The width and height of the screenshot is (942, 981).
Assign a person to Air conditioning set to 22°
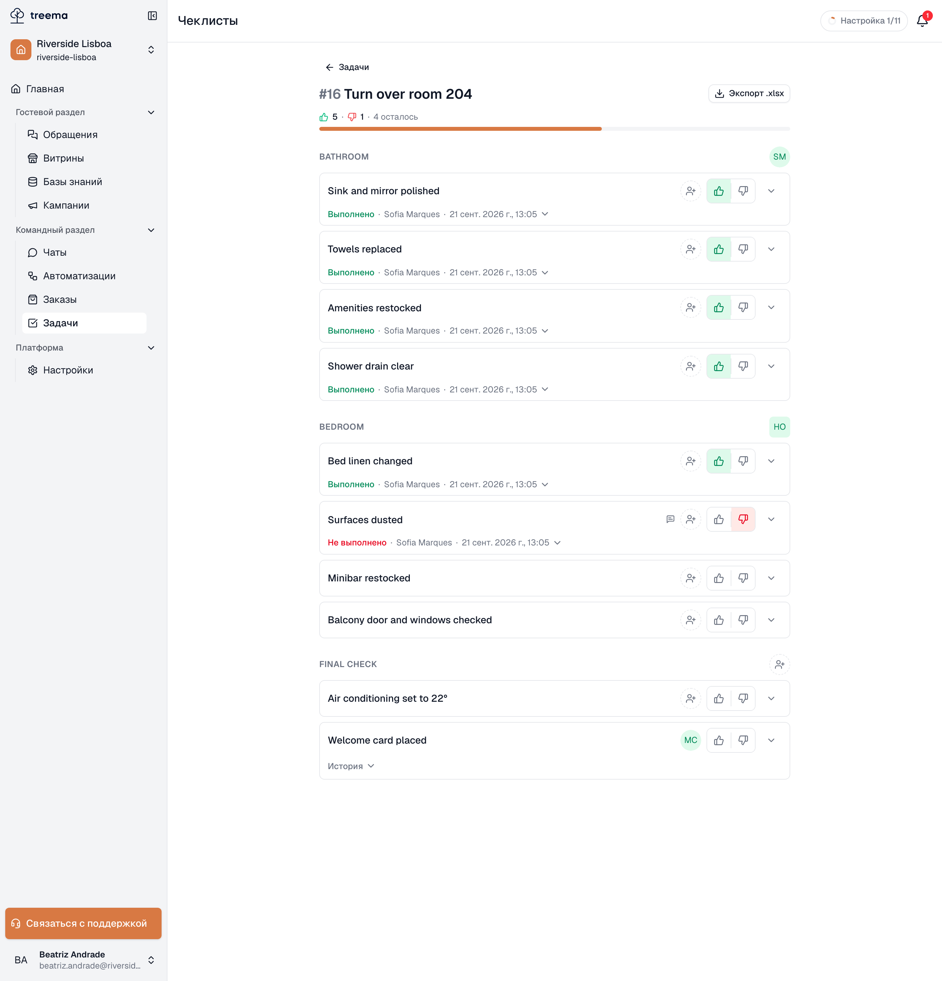[x=691, y=698]
